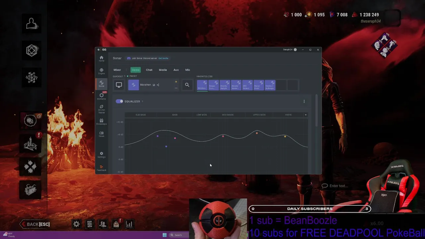Screen dimensions: 425x239
Task: Open GG Settings from sidebar
Action: click(101, 155)
